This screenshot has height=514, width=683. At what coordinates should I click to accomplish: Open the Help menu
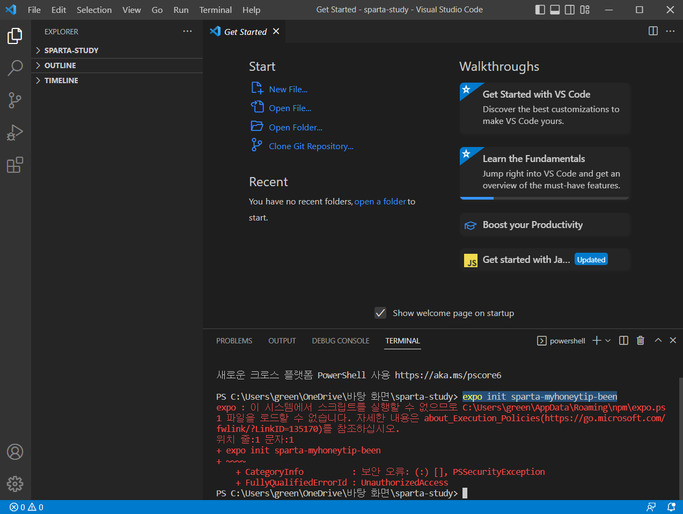coord(251,10)
